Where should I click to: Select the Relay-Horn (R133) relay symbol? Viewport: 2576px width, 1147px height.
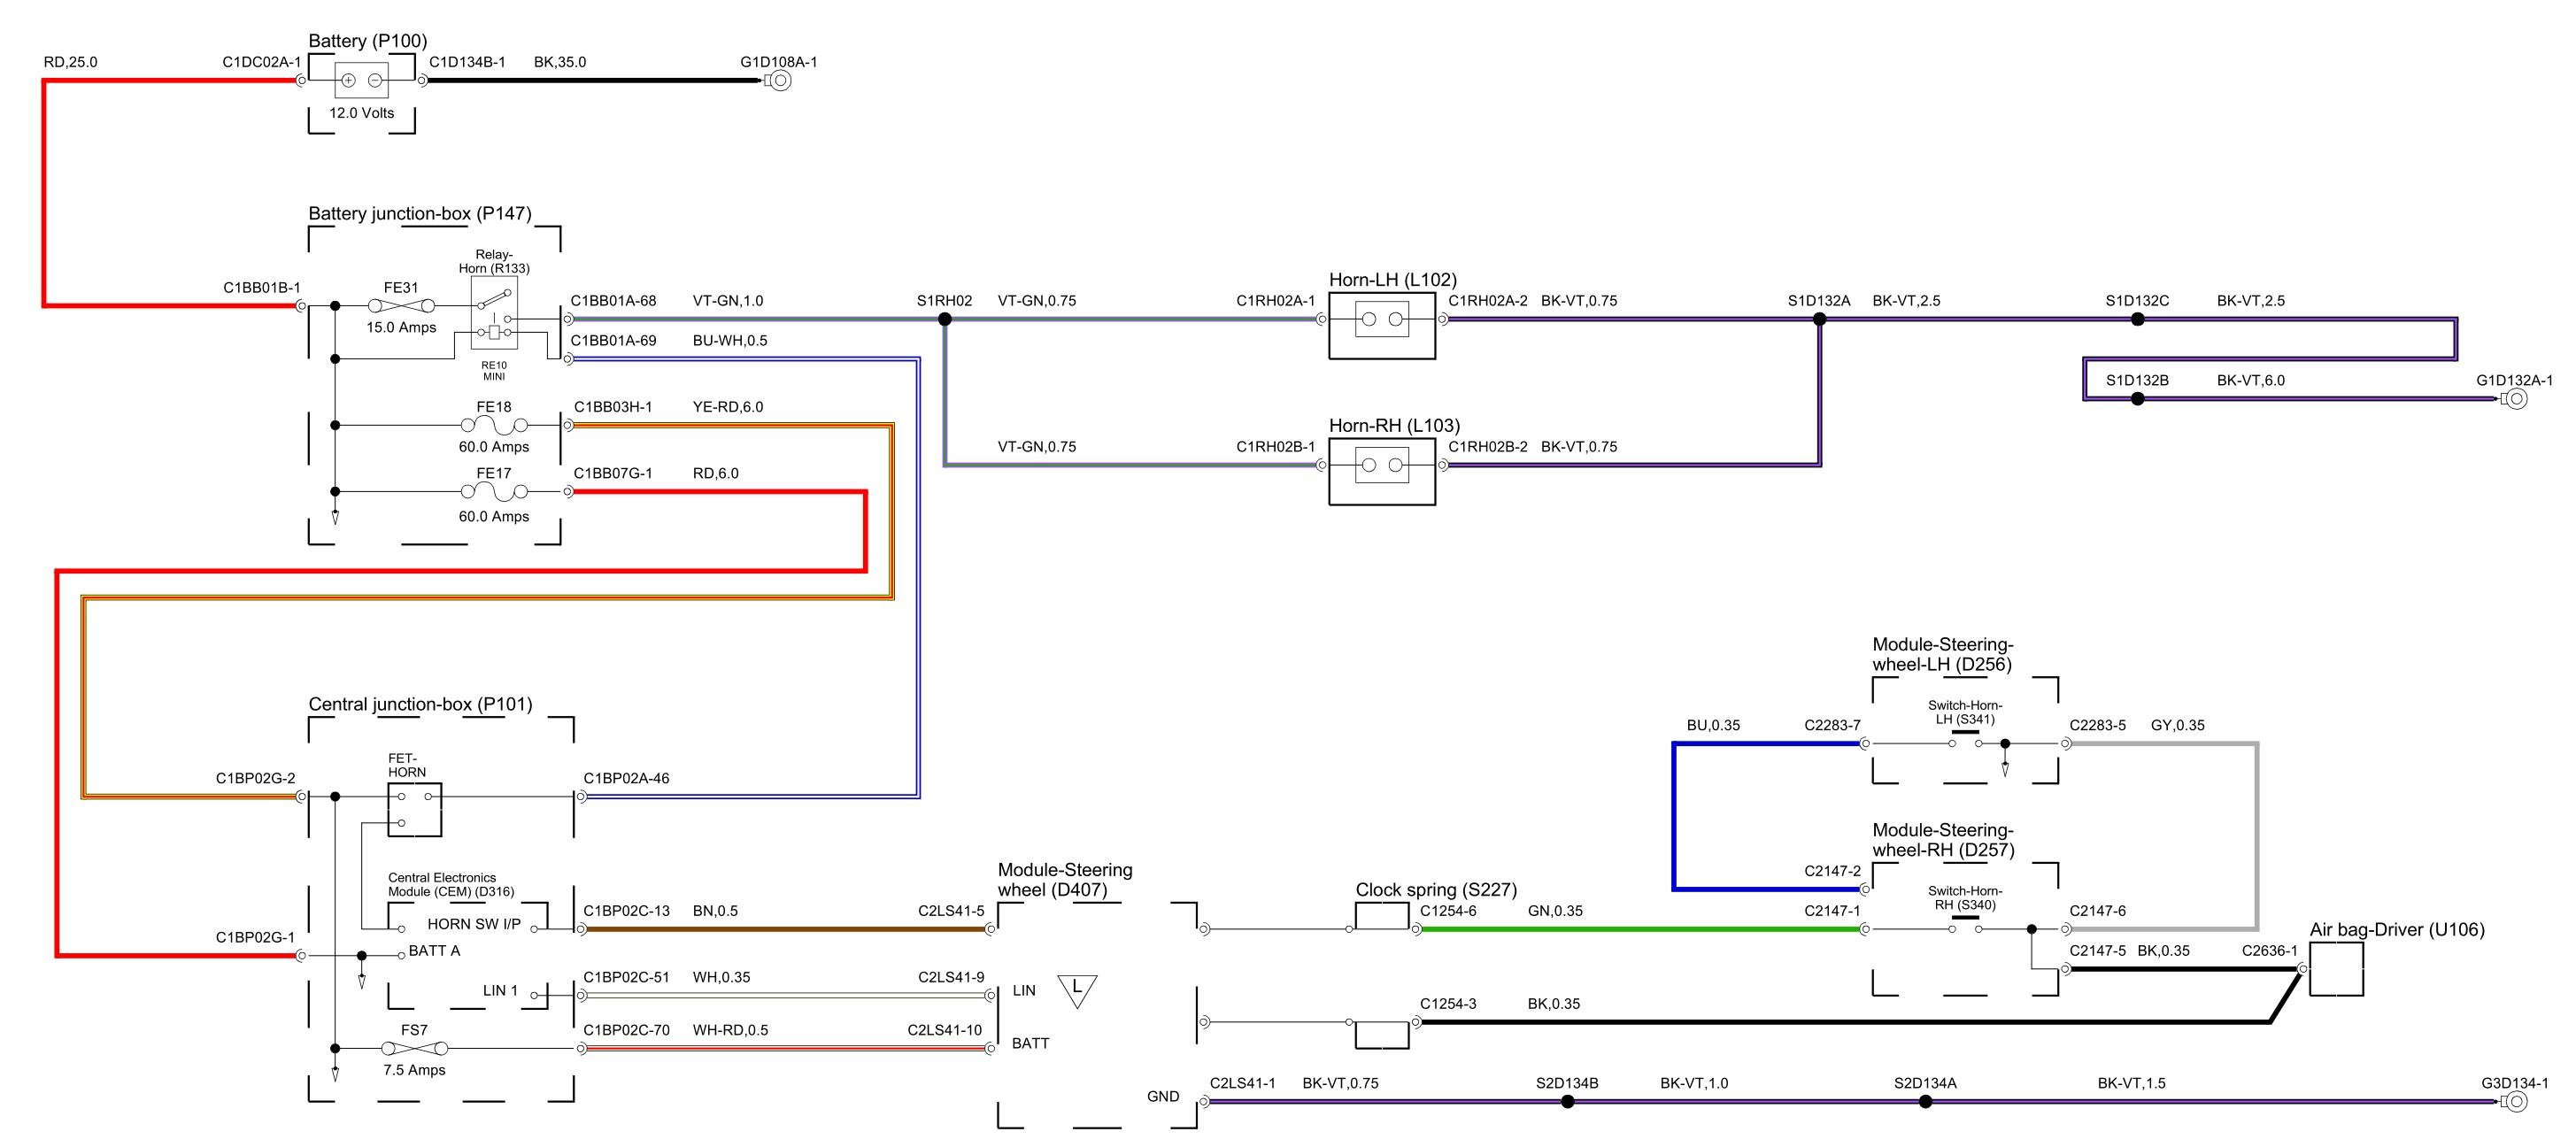494,313
